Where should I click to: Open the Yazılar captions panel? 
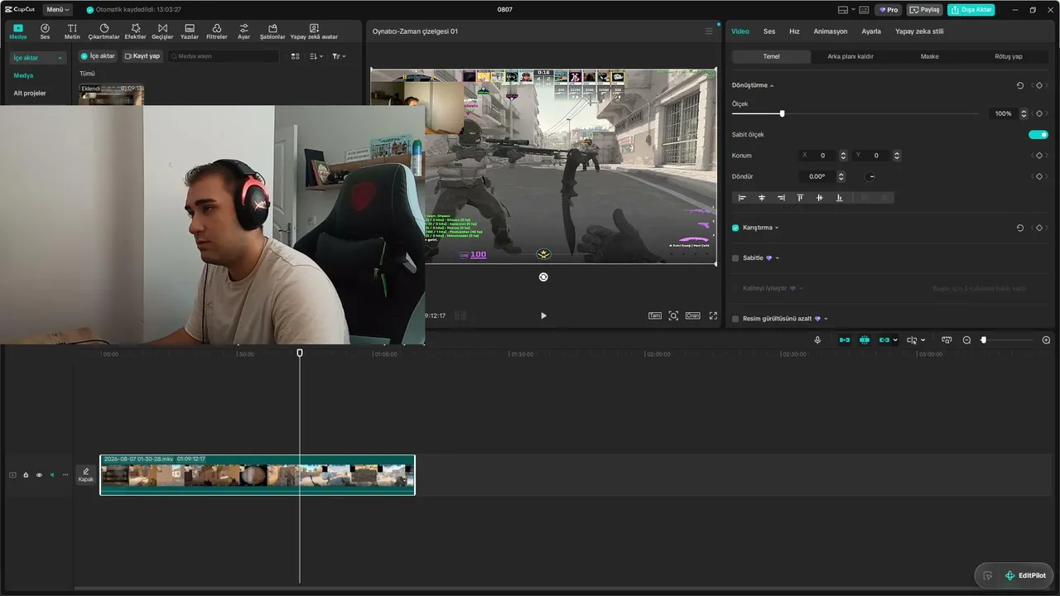click(190, 31)
